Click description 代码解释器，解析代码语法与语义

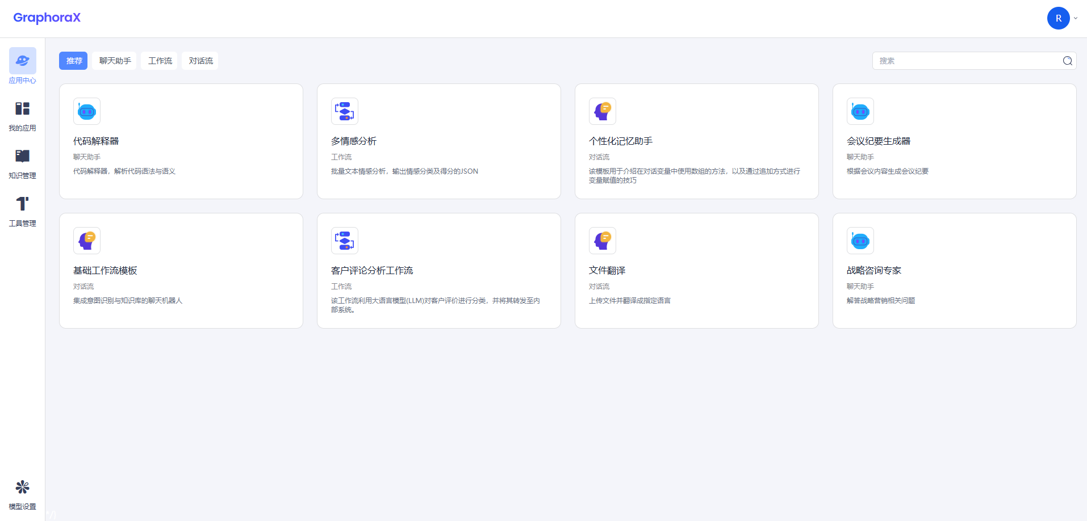pyautogui.click(x=124, y=171)
